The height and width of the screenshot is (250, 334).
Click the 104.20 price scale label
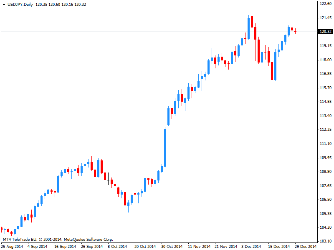[x=326, y=227]
